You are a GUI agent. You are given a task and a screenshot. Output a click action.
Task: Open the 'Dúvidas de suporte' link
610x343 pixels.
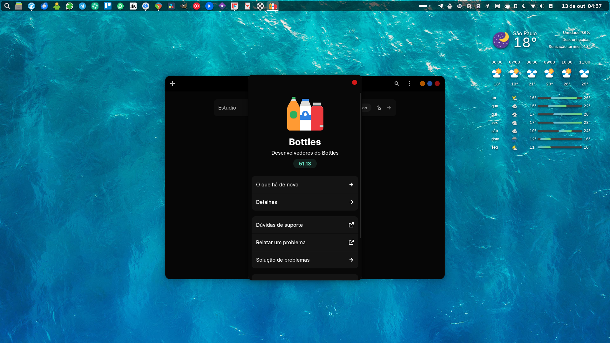coord(305,225)
